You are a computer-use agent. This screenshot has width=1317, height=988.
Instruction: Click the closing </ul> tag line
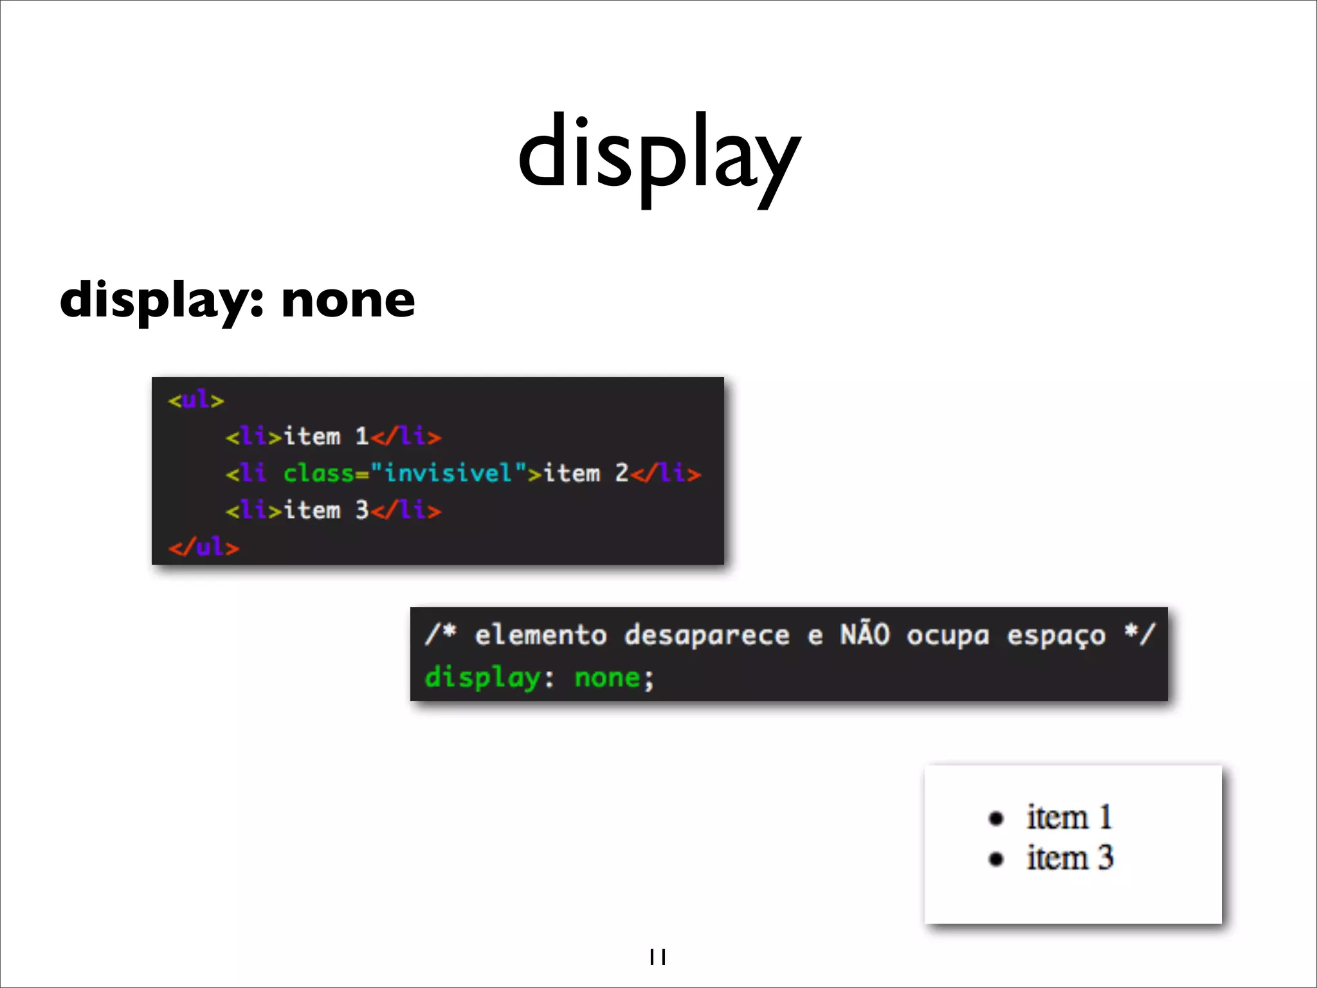(x=203, y=547)
